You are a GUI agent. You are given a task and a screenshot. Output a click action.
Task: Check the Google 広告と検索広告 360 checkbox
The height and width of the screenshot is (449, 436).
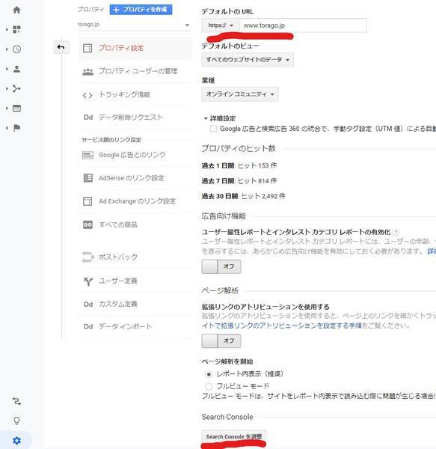click(213, 129)
